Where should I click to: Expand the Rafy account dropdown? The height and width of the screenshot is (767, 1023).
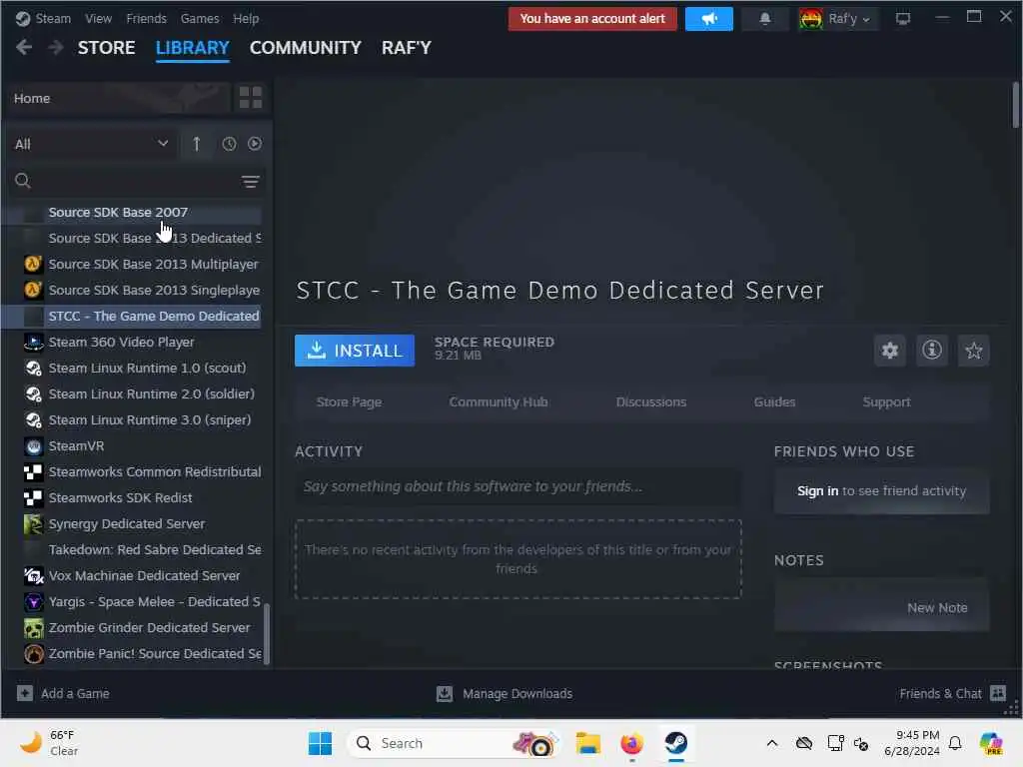coord(866,20)
